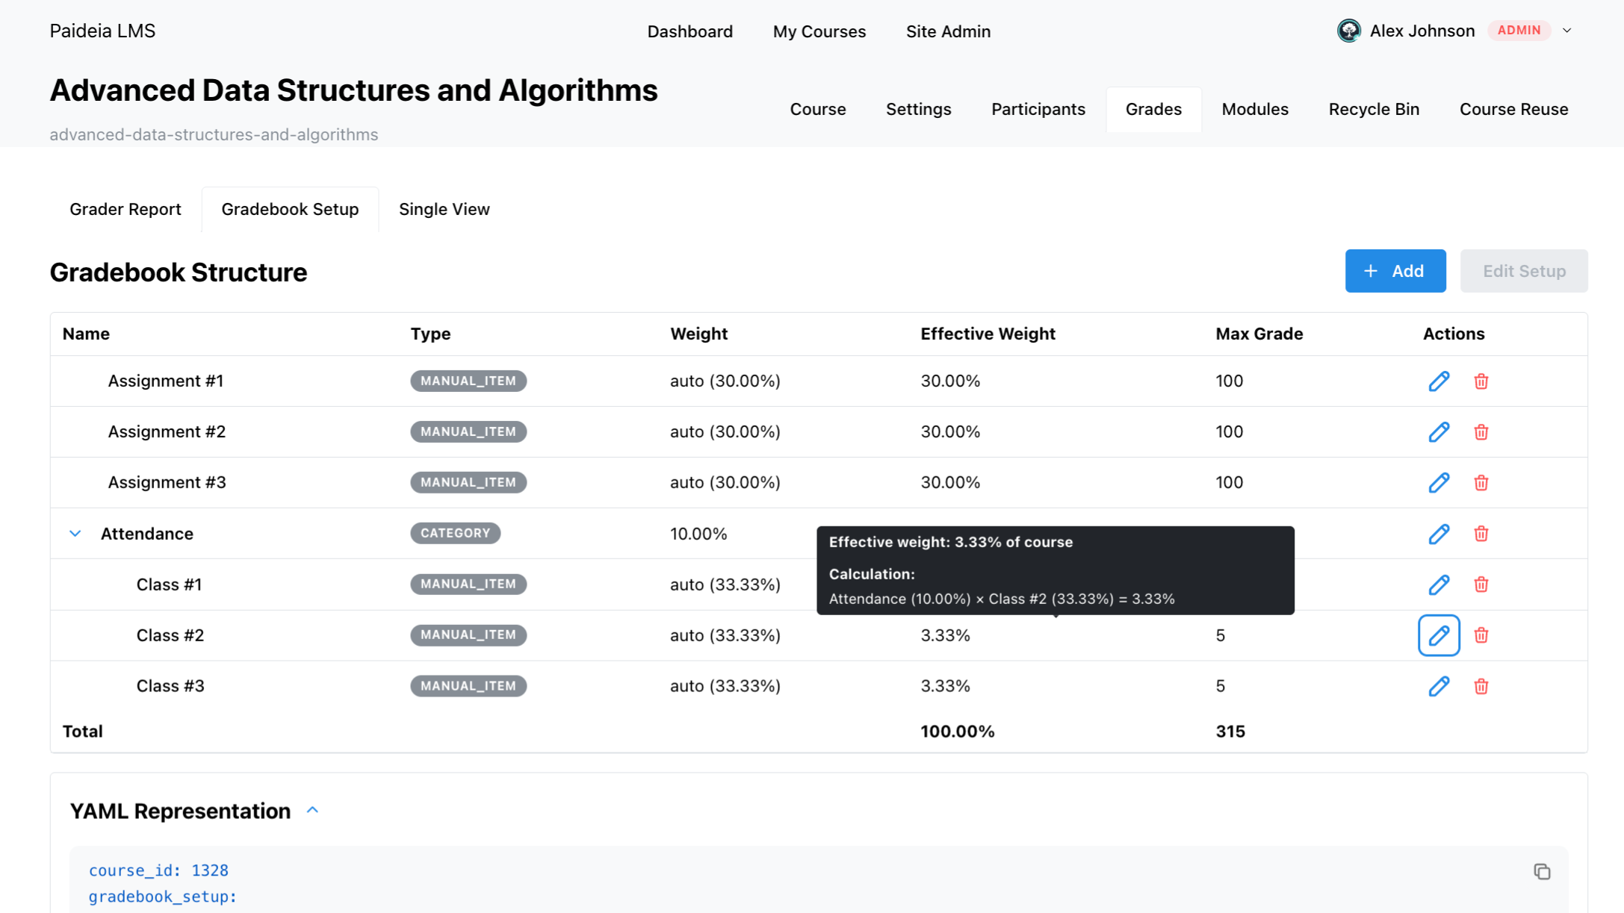Click the course slug under the title
The height and width of the screenshot is (913, 1624).
point(214,134)
